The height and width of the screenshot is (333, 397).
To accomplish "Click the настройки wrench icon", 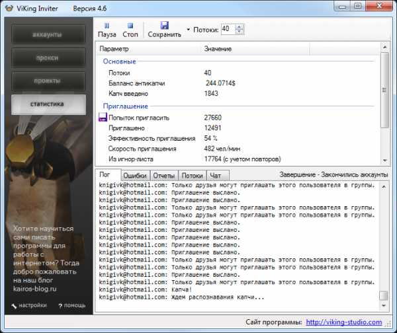I will pos(14,306).
